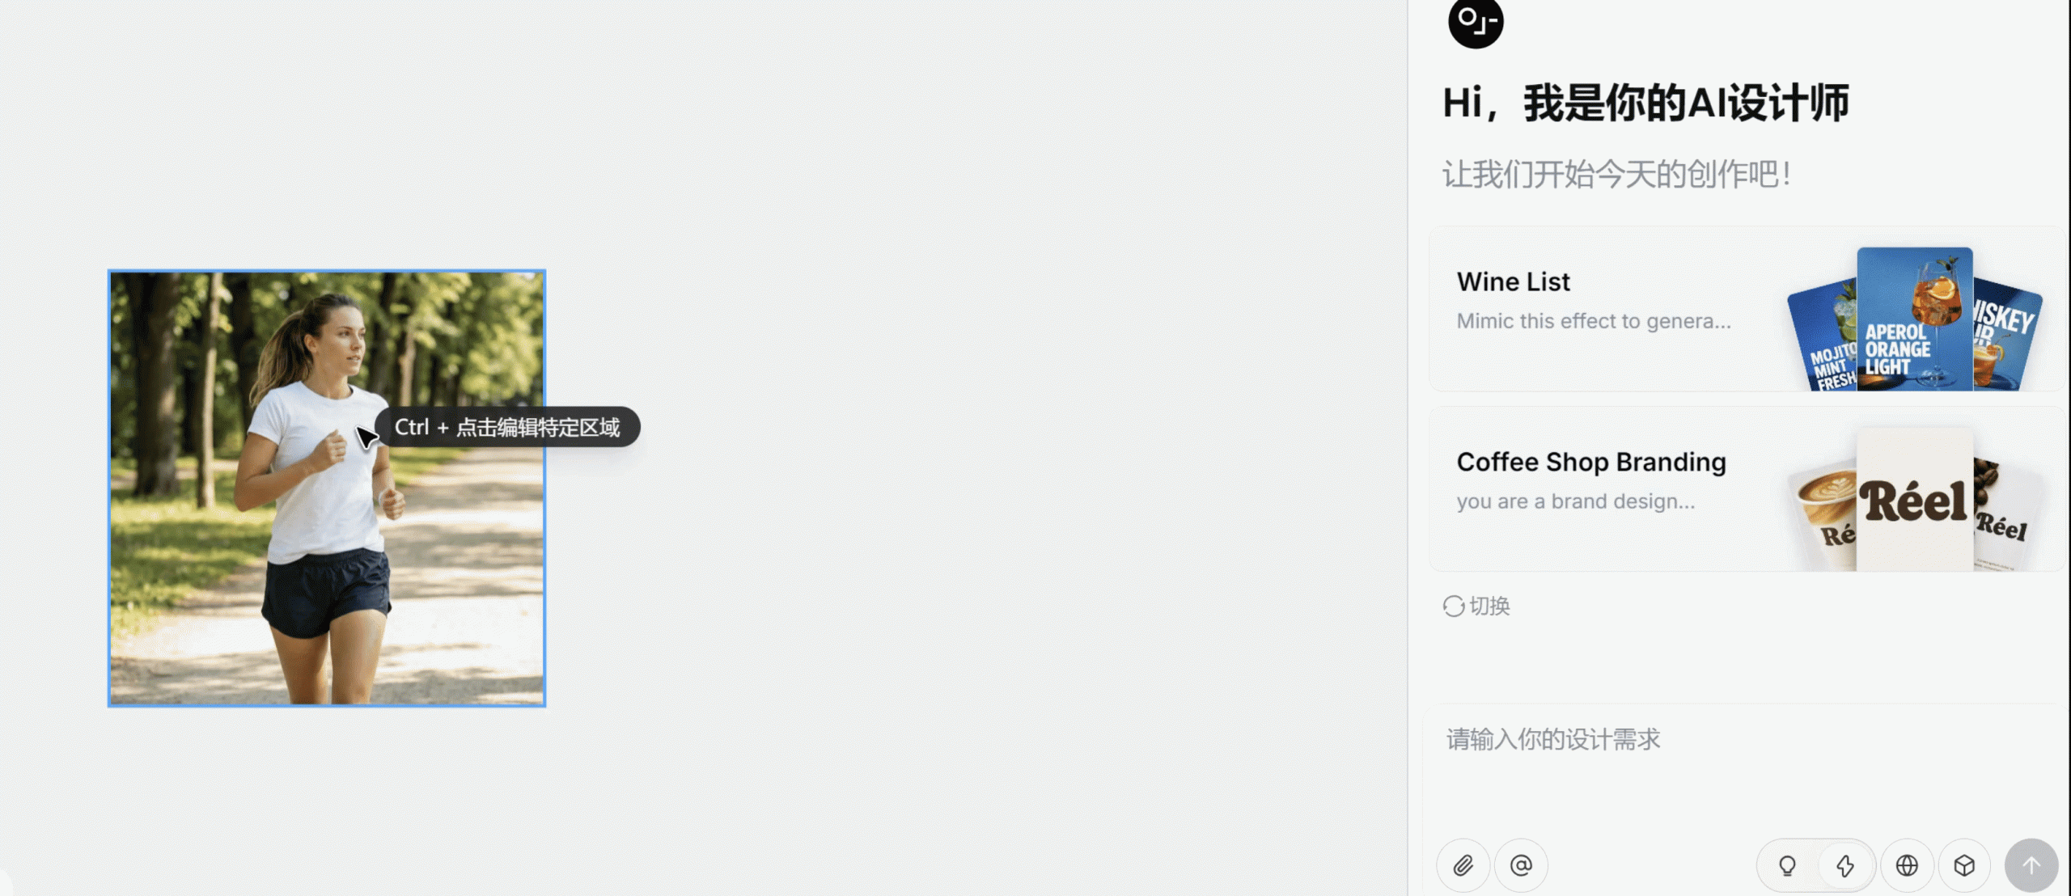Click the circular refresh icon beside 切换
Screen dimensions: 2071x896
[1453, 606]
